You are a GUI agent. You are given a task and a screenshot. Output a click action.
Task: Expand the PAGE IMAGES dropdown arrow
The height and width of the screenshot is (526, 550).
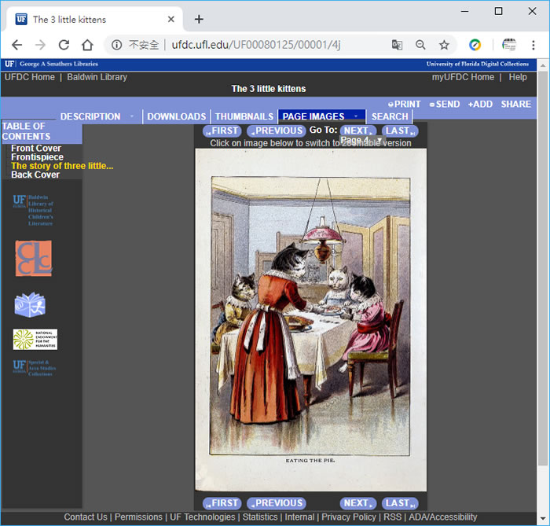(356, 116)
